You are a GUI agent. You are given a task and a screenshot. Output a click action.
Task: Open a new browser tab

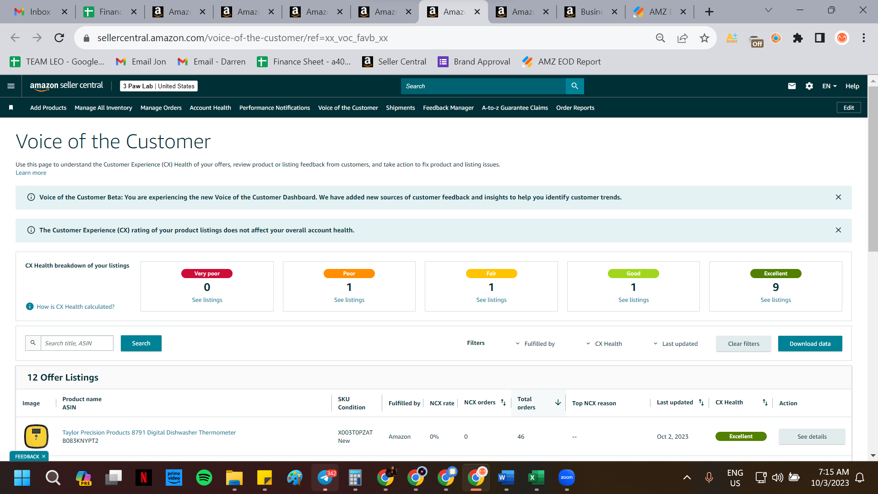coord(709,12)
